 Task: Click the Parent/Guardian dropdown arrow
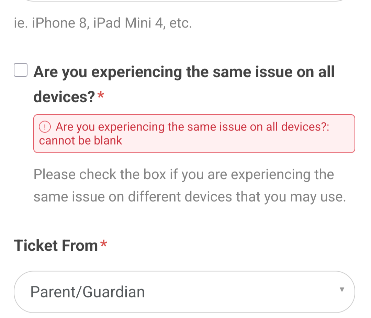pyautogui.click(x=341, y=290)
